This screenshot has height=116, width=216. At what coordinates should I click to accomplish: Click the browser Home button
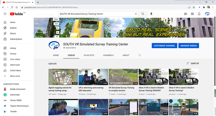[x=16, y=8]
